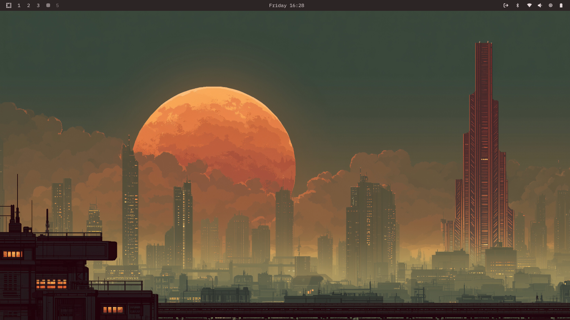Open the Friday 16:28 clock

pyautogui.click(x=286, y=5)
